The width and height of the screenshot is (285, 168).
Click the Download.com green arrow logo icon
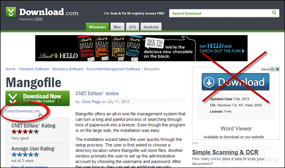pyautogui.click(x=11, y=12)
